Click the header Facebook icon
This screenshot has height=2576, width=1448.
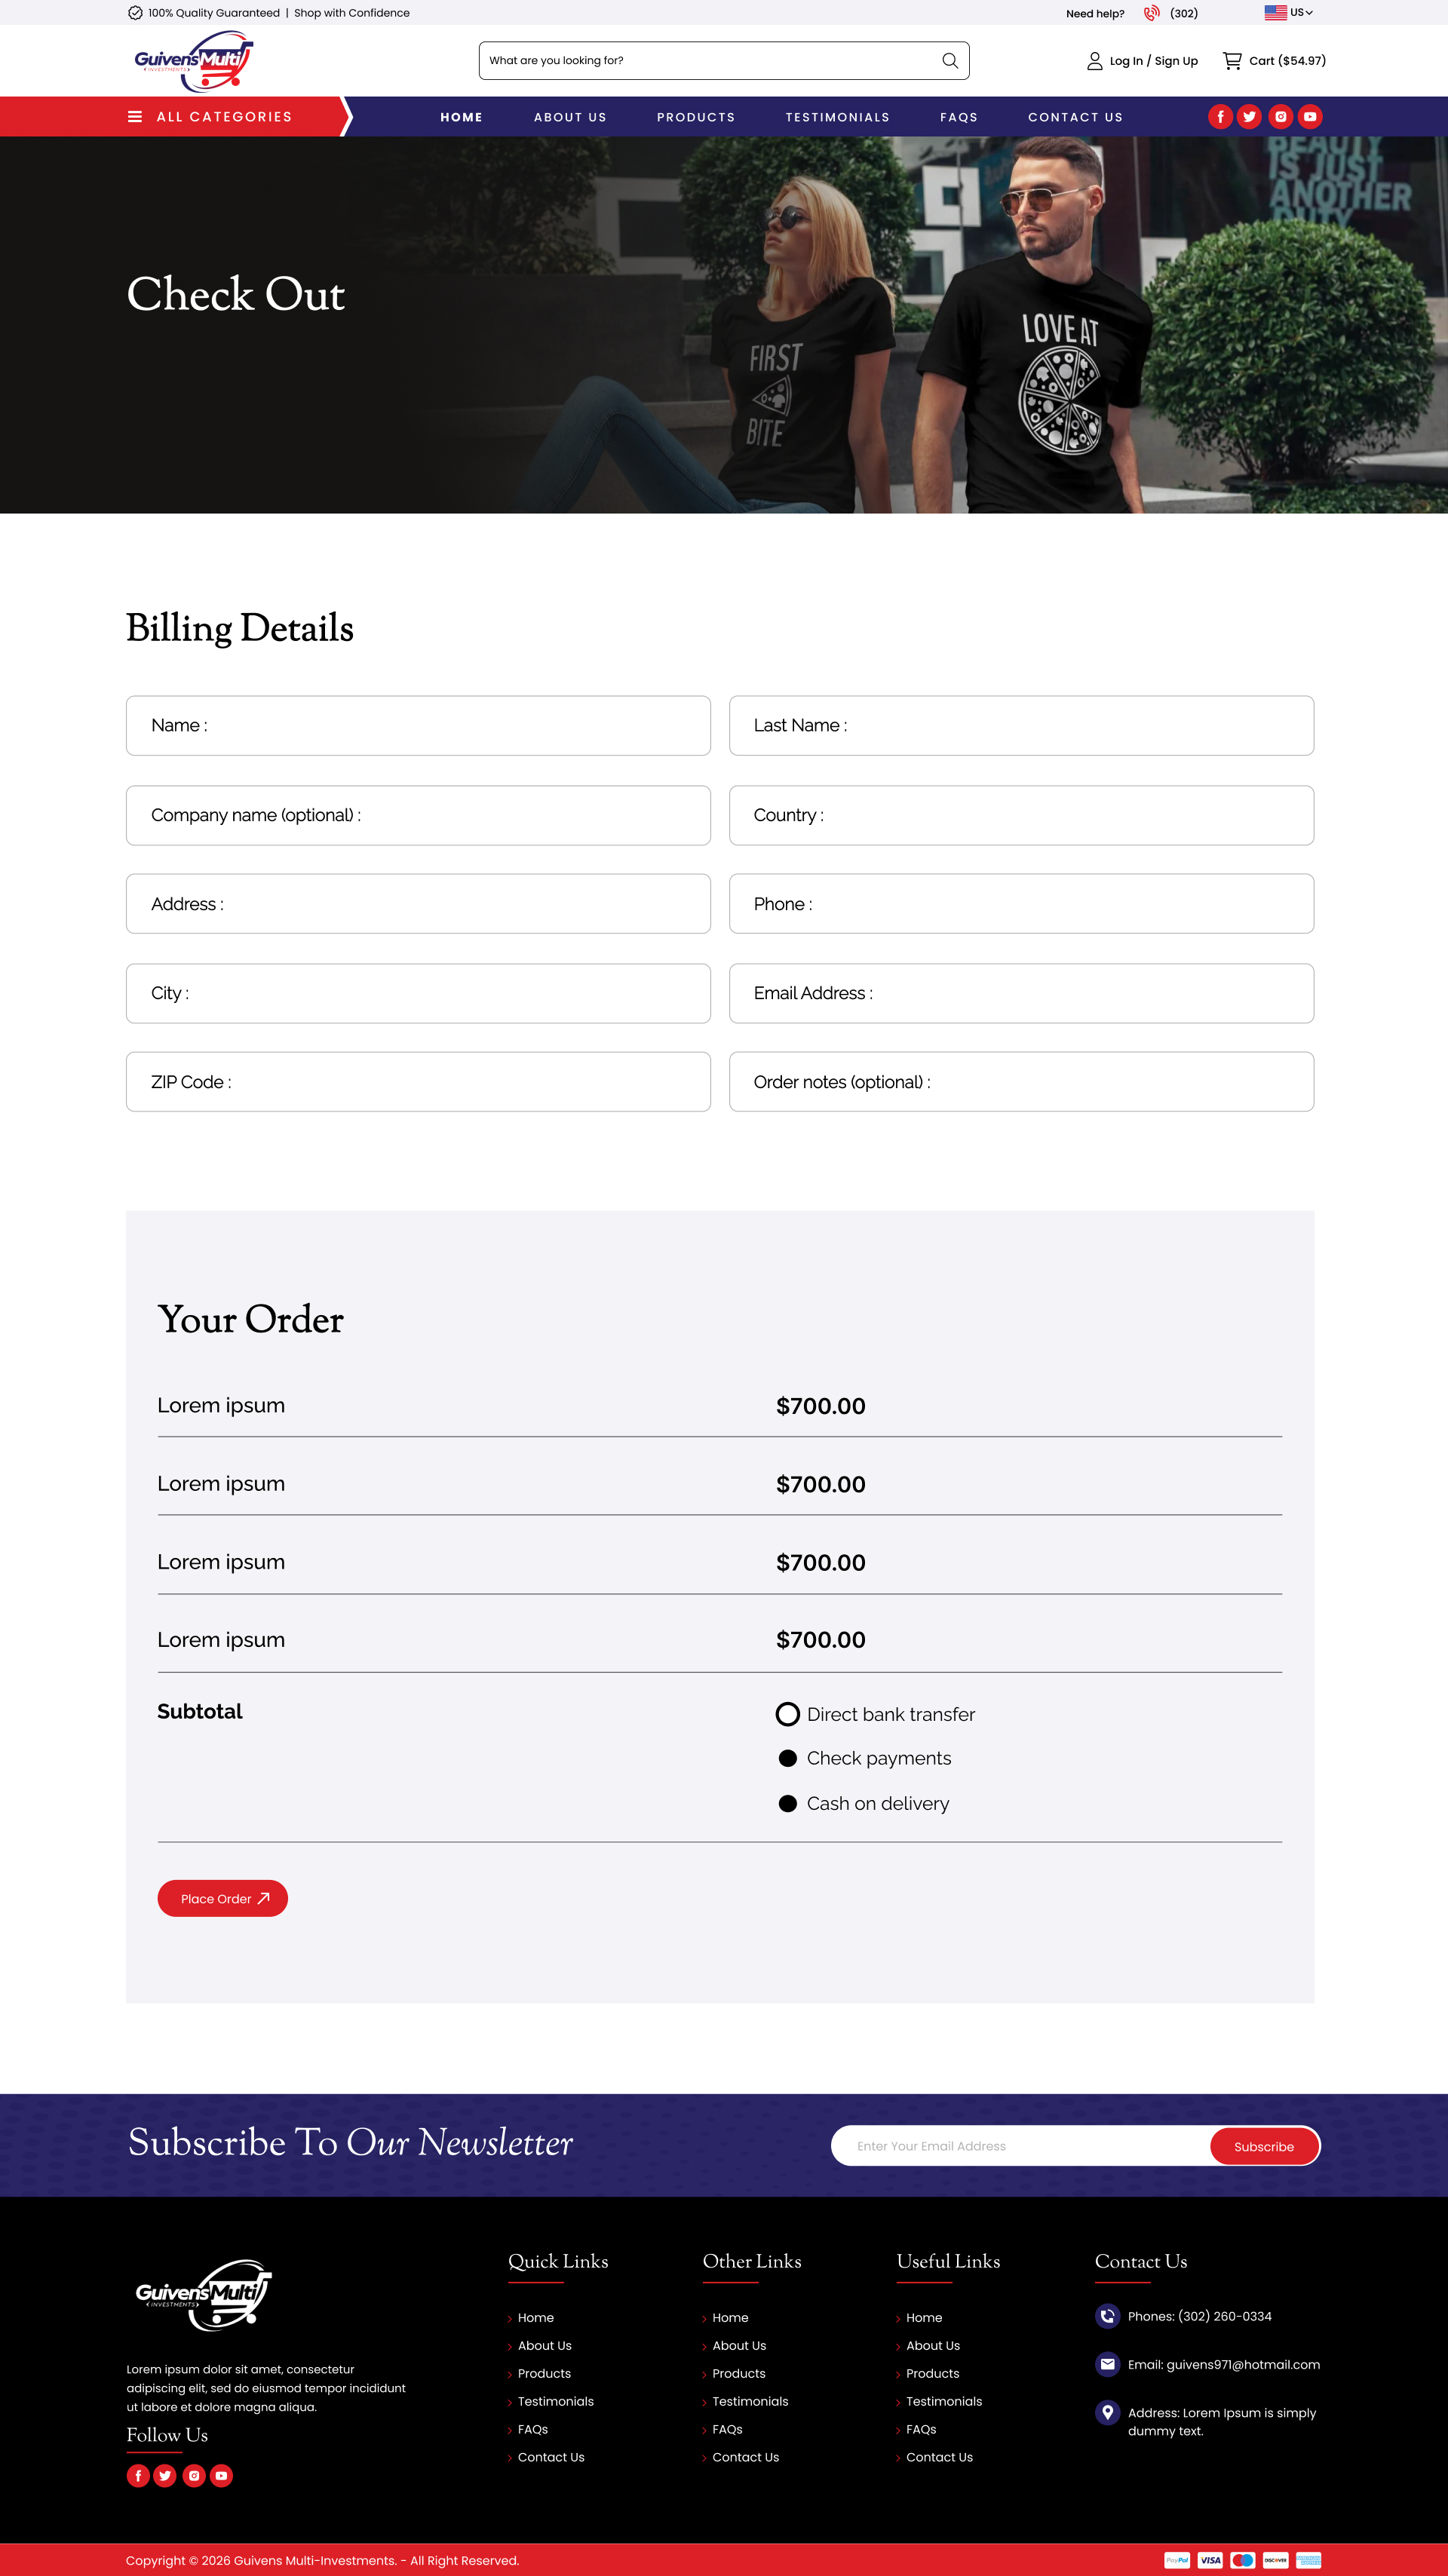[x=1220, y=117]
